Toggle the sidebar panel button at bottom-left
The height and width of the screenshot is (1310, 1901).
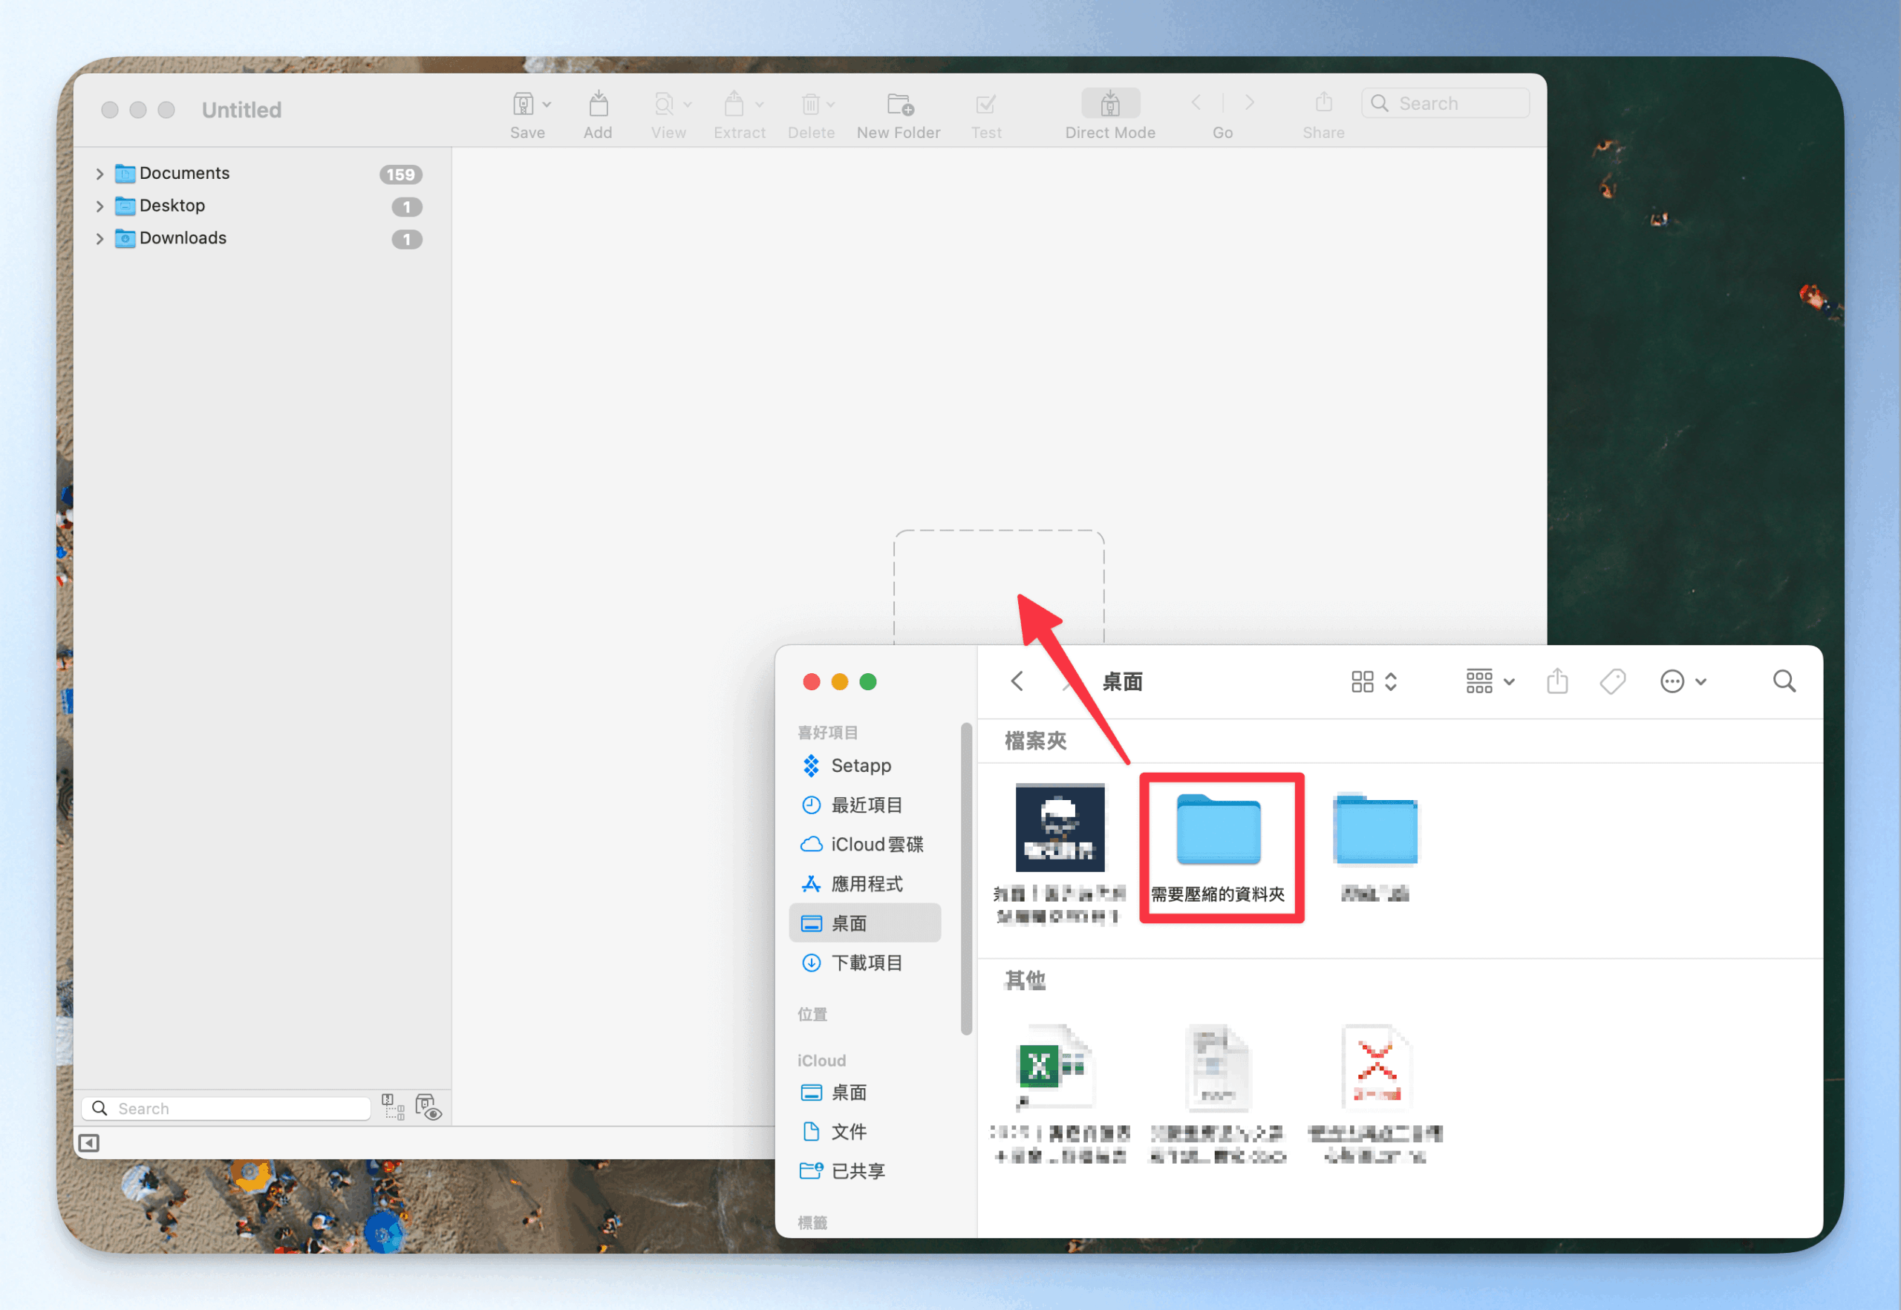pyautogui.click(x=88, y=1142)
